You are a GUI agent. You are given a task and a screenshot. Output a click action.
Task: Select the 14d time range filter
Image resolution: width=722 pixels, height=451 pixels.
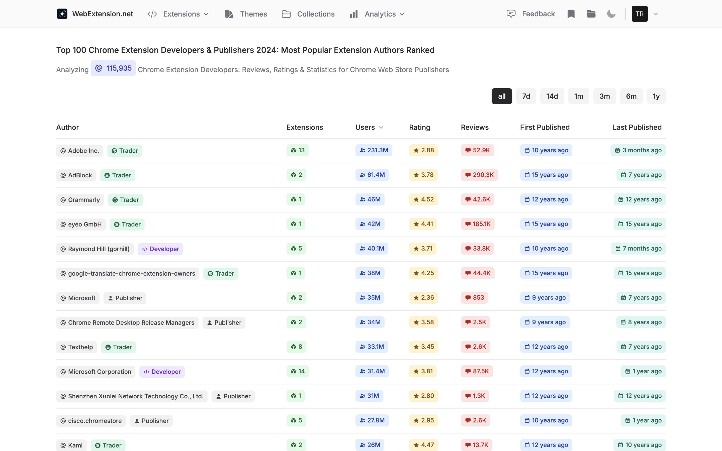tap(552, 96)
